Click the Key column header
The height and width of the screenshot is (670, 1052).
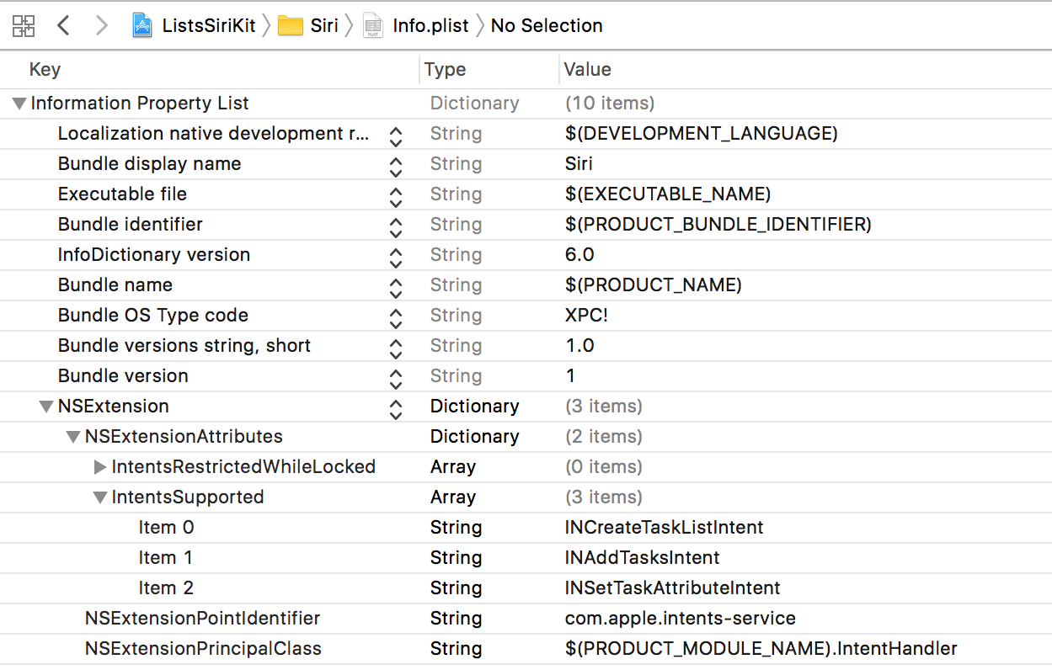coord(45,70)
